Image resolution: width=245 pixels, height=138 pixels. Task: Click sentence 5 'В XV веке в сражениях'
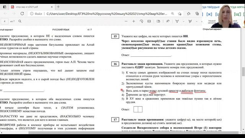[173, 100]
